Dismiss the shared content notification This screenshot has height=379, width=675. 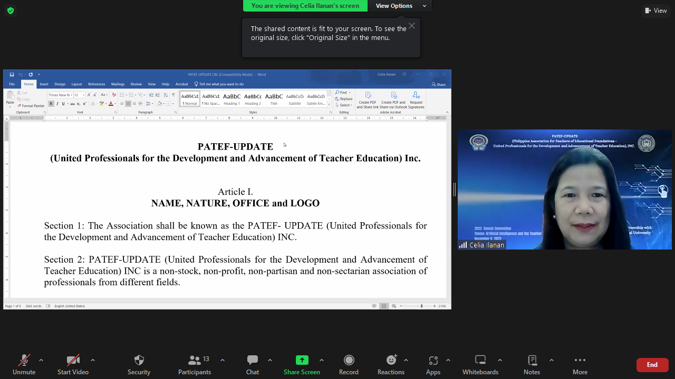(x=412, y=26)
